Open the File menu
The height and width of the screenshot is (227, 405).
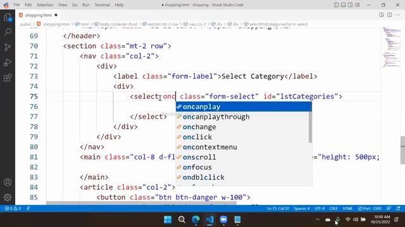pyautogui.click(x=16, y=5)
